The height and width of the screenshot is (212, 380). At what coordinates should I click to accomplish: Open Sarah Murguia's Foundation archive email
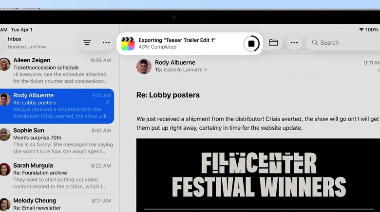(x=57, y=176)
